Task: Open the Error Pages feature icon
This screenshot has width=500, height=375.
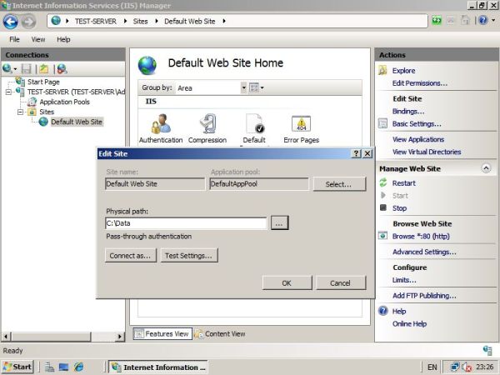Action: click(x=301, y=123)
